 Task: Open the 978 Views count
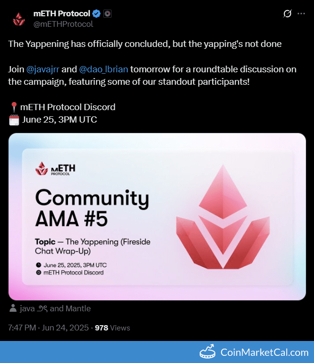[112, 328]
